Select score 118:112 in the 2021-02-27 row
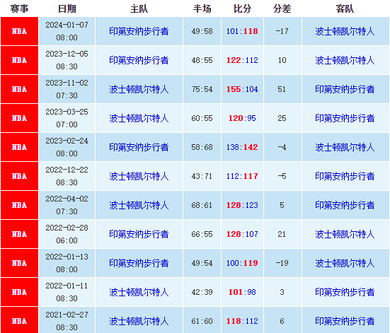Screen dimensions: 390x333 coord(242,321)
